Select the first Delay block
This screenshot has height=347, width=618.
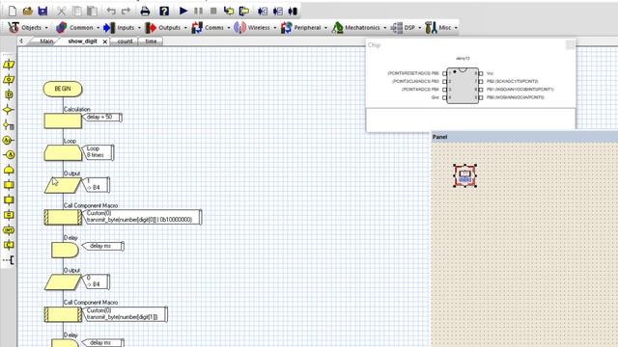point(65,251)
